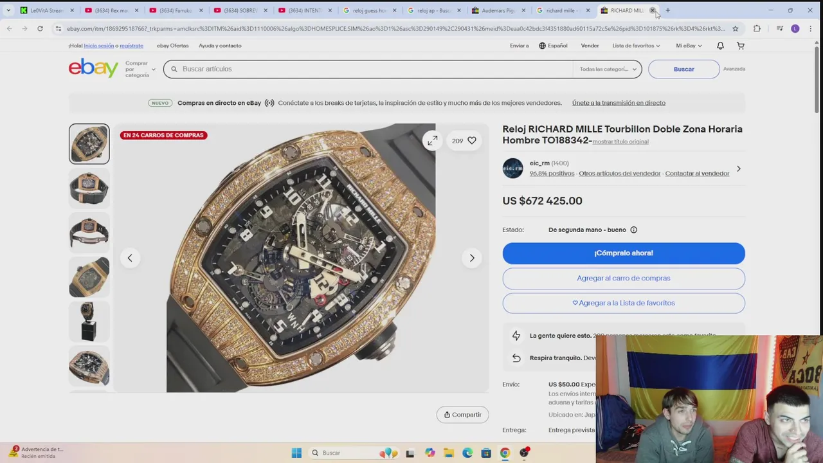Expand the watch image to full view

433,141
